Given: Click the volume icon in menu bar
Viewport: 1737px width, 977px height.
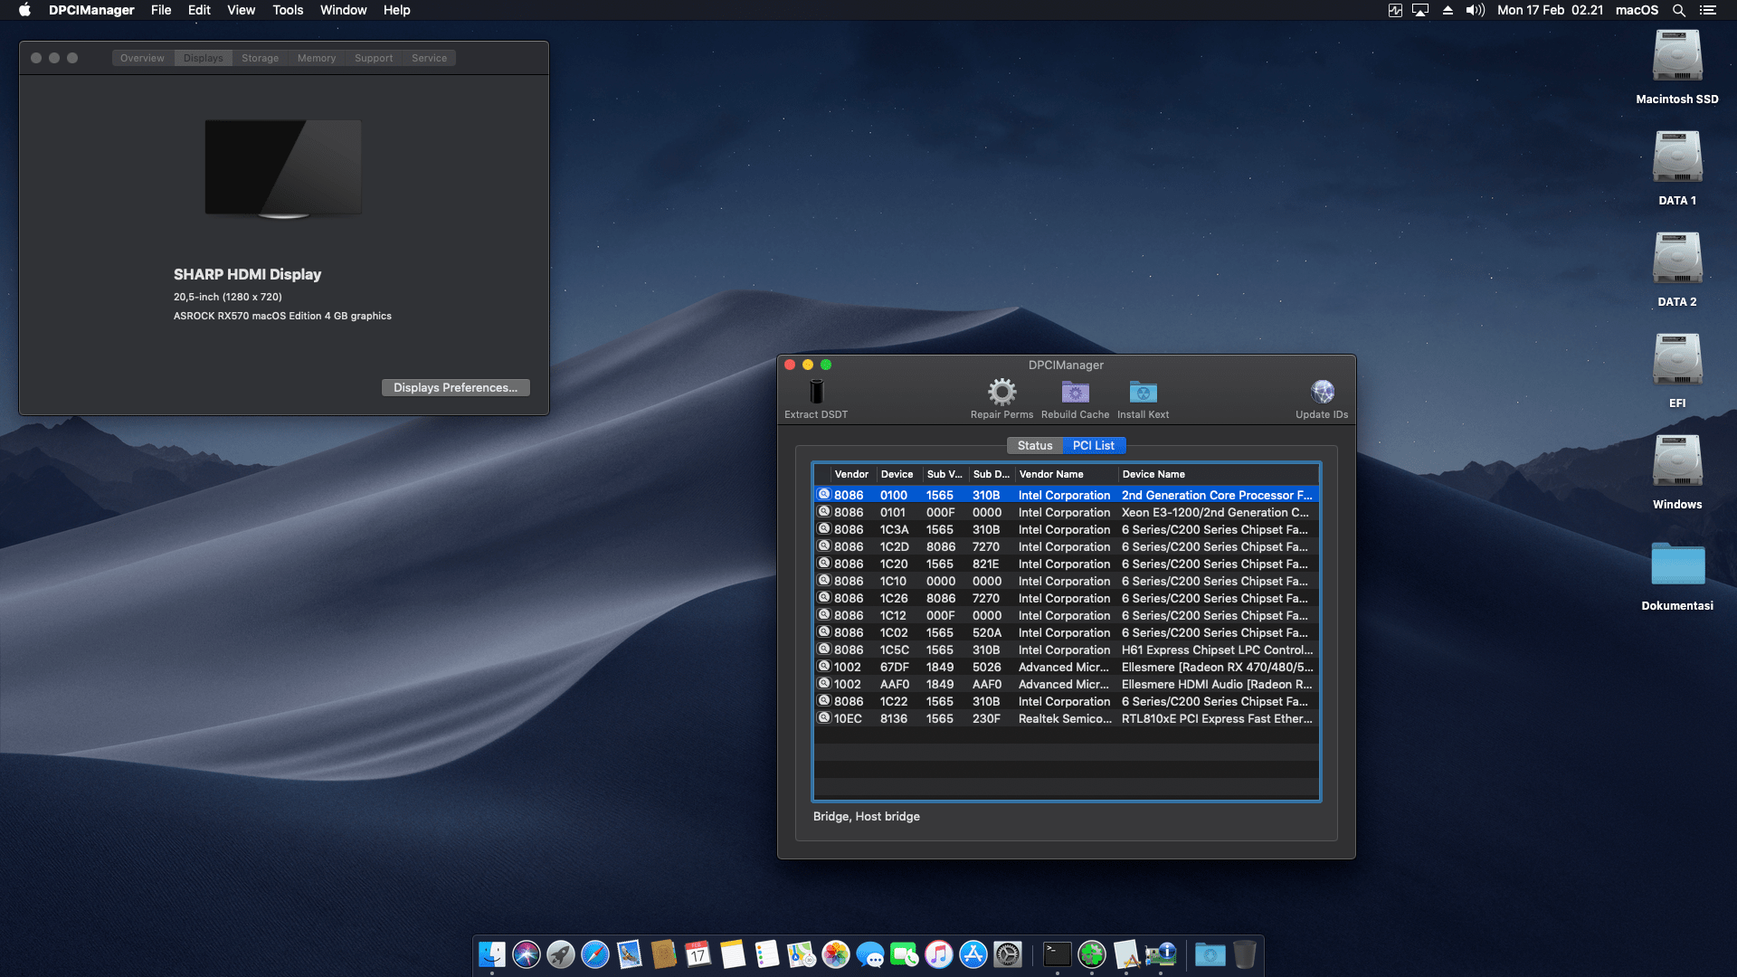Looking at the screenshot, I should [1476, 10].
